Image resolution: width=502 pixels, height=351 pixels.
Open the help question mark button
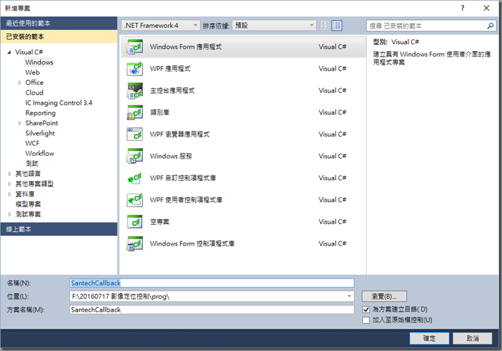tap(463, 8)
